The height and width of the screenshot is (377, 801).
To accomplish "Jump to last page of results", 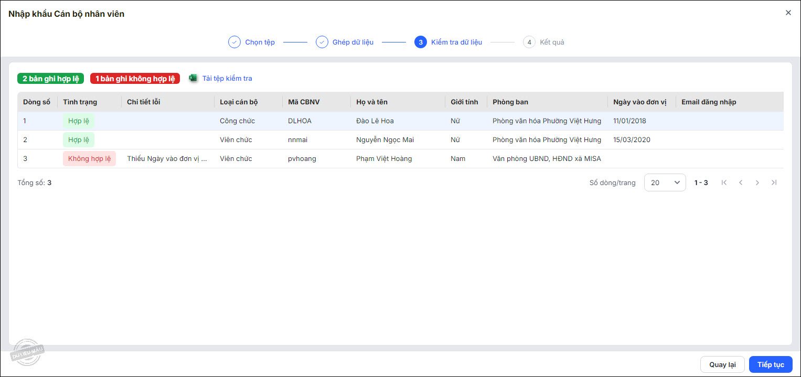I will pos(774,182).
